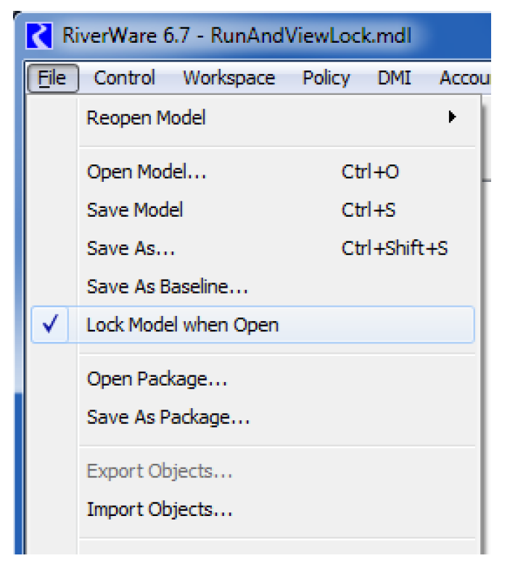Select Save As Baseline... option
The image size is (510, 574).
pyautogui.click(x=168, y=287)
